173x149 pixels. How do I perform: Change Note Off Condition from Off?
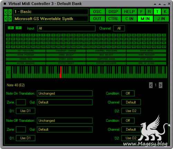tap(128, 121)
